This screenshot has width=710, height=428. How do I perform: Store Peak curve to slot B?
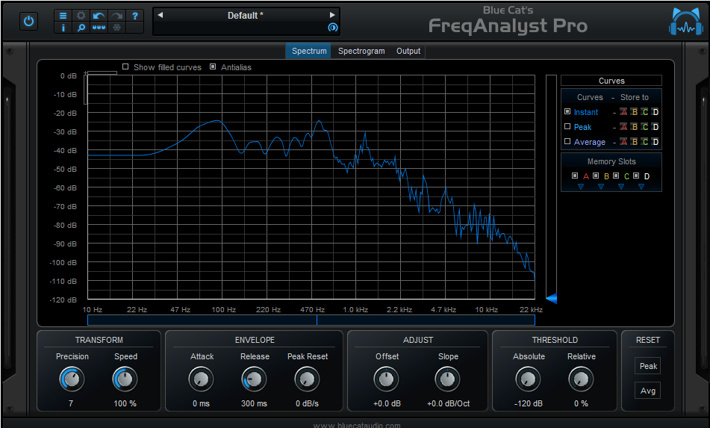[x=635, y=127]
